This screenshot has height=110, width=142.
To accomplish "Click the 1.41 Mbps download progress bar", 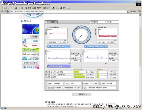I will (x=79, y=72).
